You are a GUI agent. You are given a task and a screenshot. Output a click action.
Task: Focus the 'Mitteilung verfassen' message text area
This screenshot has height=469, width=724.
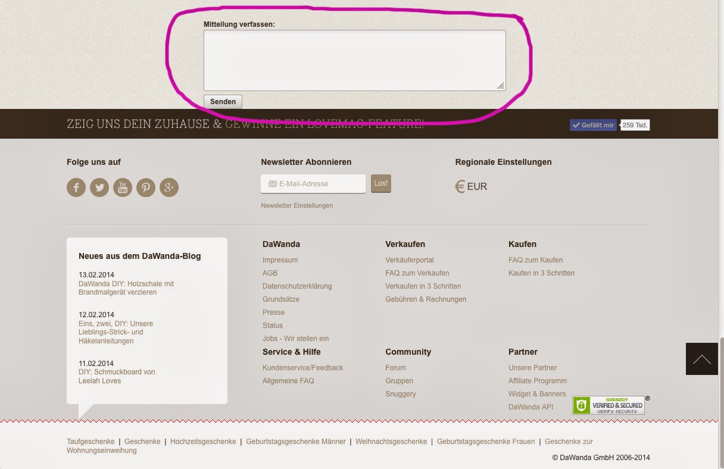tap(355, 60)
